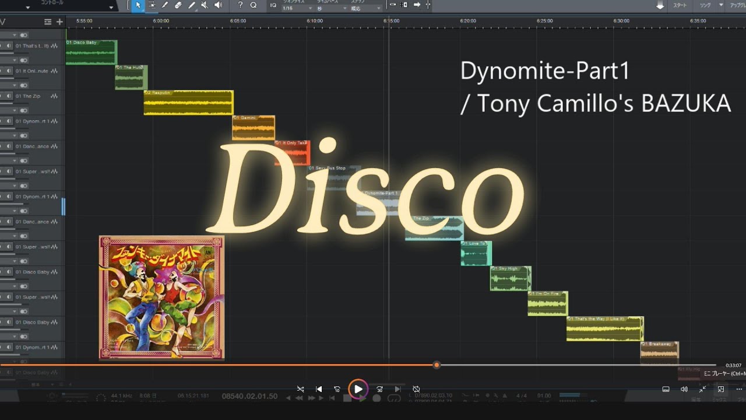
Task: Rewind 10 seconds in the player
Action: (337, 389)
